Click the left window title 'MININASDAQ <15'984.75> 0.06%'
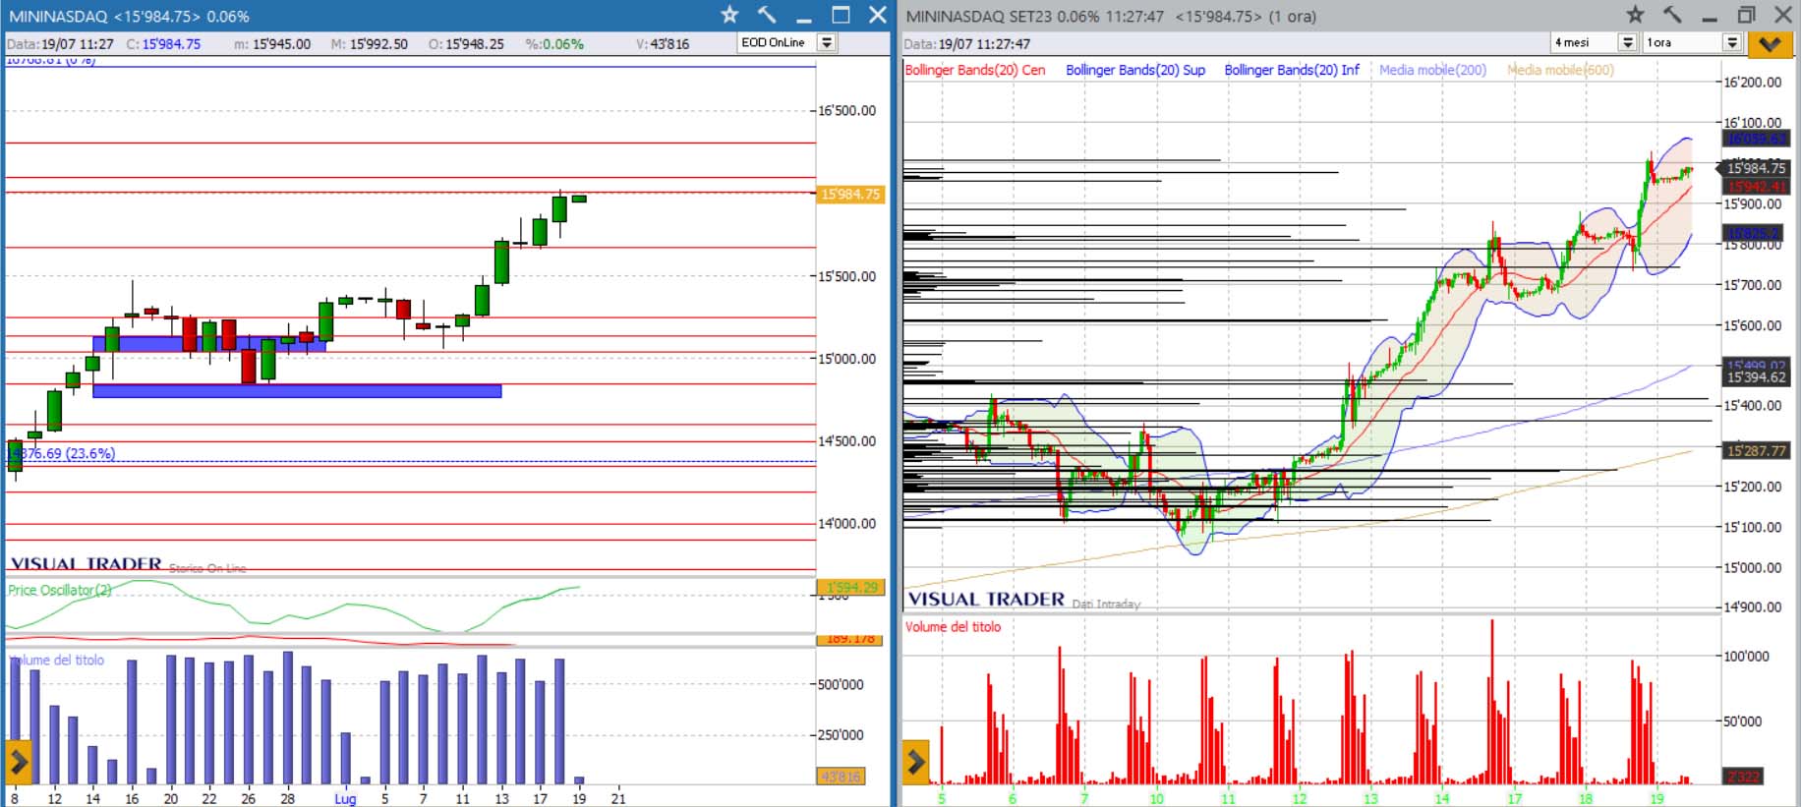The height and width of the screenshot is (807, 1801). tap(129, 16)
